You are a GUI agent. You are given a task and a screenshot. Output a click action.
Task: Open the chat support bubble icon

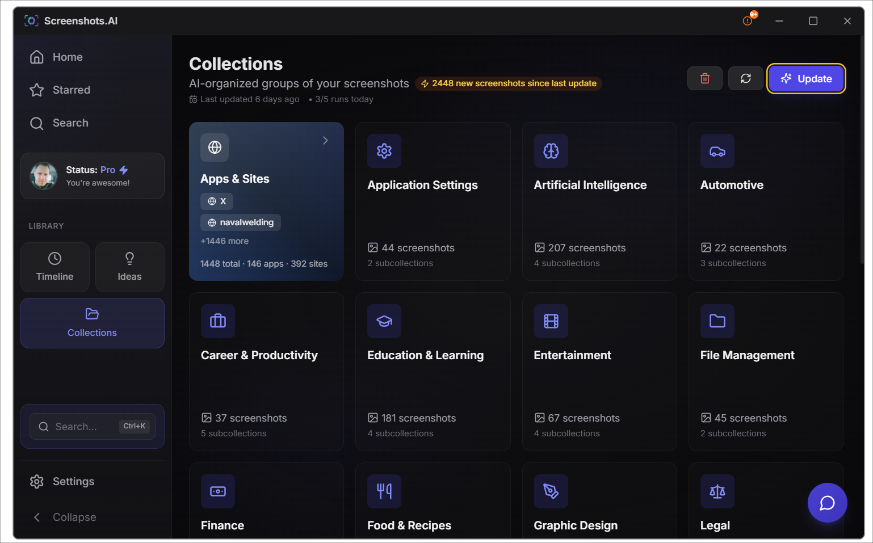click(827, 503)
